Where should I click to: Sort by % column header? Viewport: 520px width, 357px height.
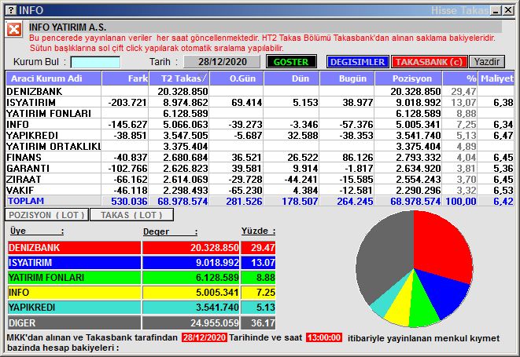click(x=460, y=78)
